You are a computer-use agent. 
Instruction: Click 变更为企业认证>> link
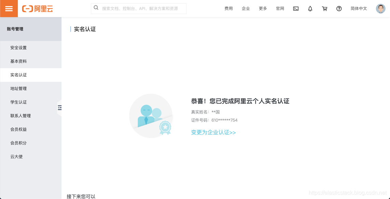(x=213, y=132)
